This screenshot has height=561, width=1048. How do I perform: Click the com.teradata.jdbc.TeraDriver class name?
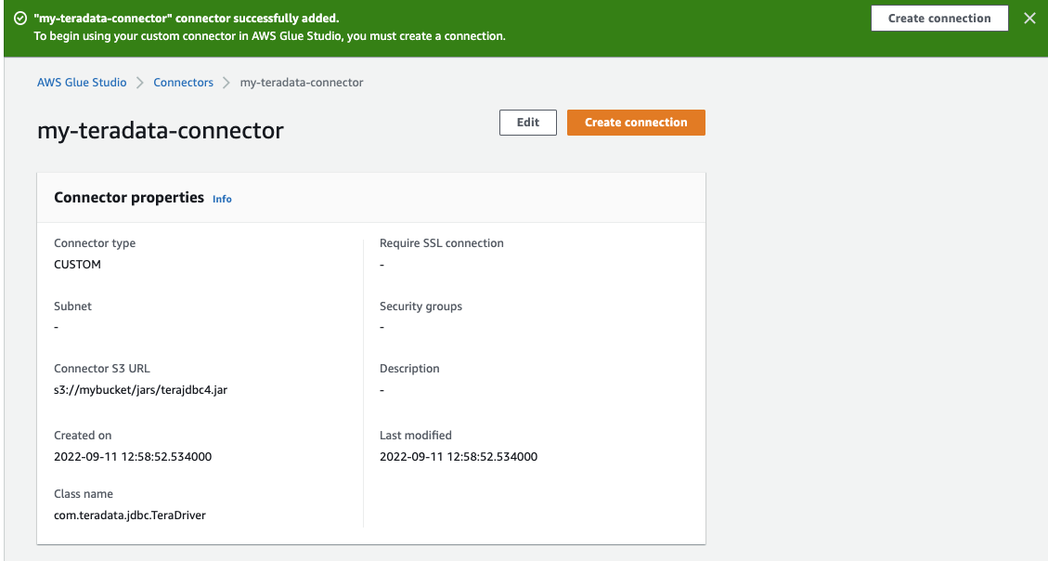click(x=130, y=515)
